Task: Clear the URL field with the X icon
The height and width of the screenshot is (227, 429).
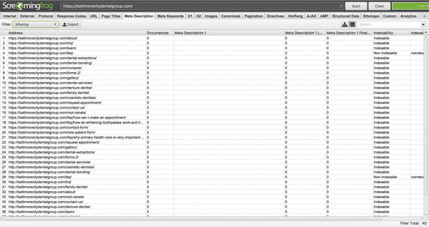Action: pyautogui.click(x=341, y=6)
